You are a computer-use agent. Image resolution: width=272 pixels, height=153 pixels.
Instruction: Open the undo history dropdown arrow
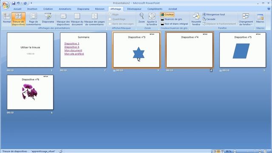[x=21, y=3]
